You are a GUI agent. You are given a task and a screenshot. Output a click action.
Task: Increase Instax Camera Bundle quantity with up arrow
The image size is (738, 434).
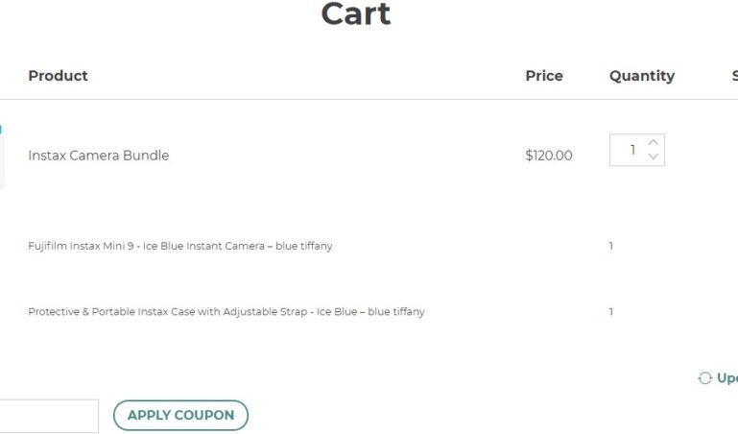click(x=654, y=142)
